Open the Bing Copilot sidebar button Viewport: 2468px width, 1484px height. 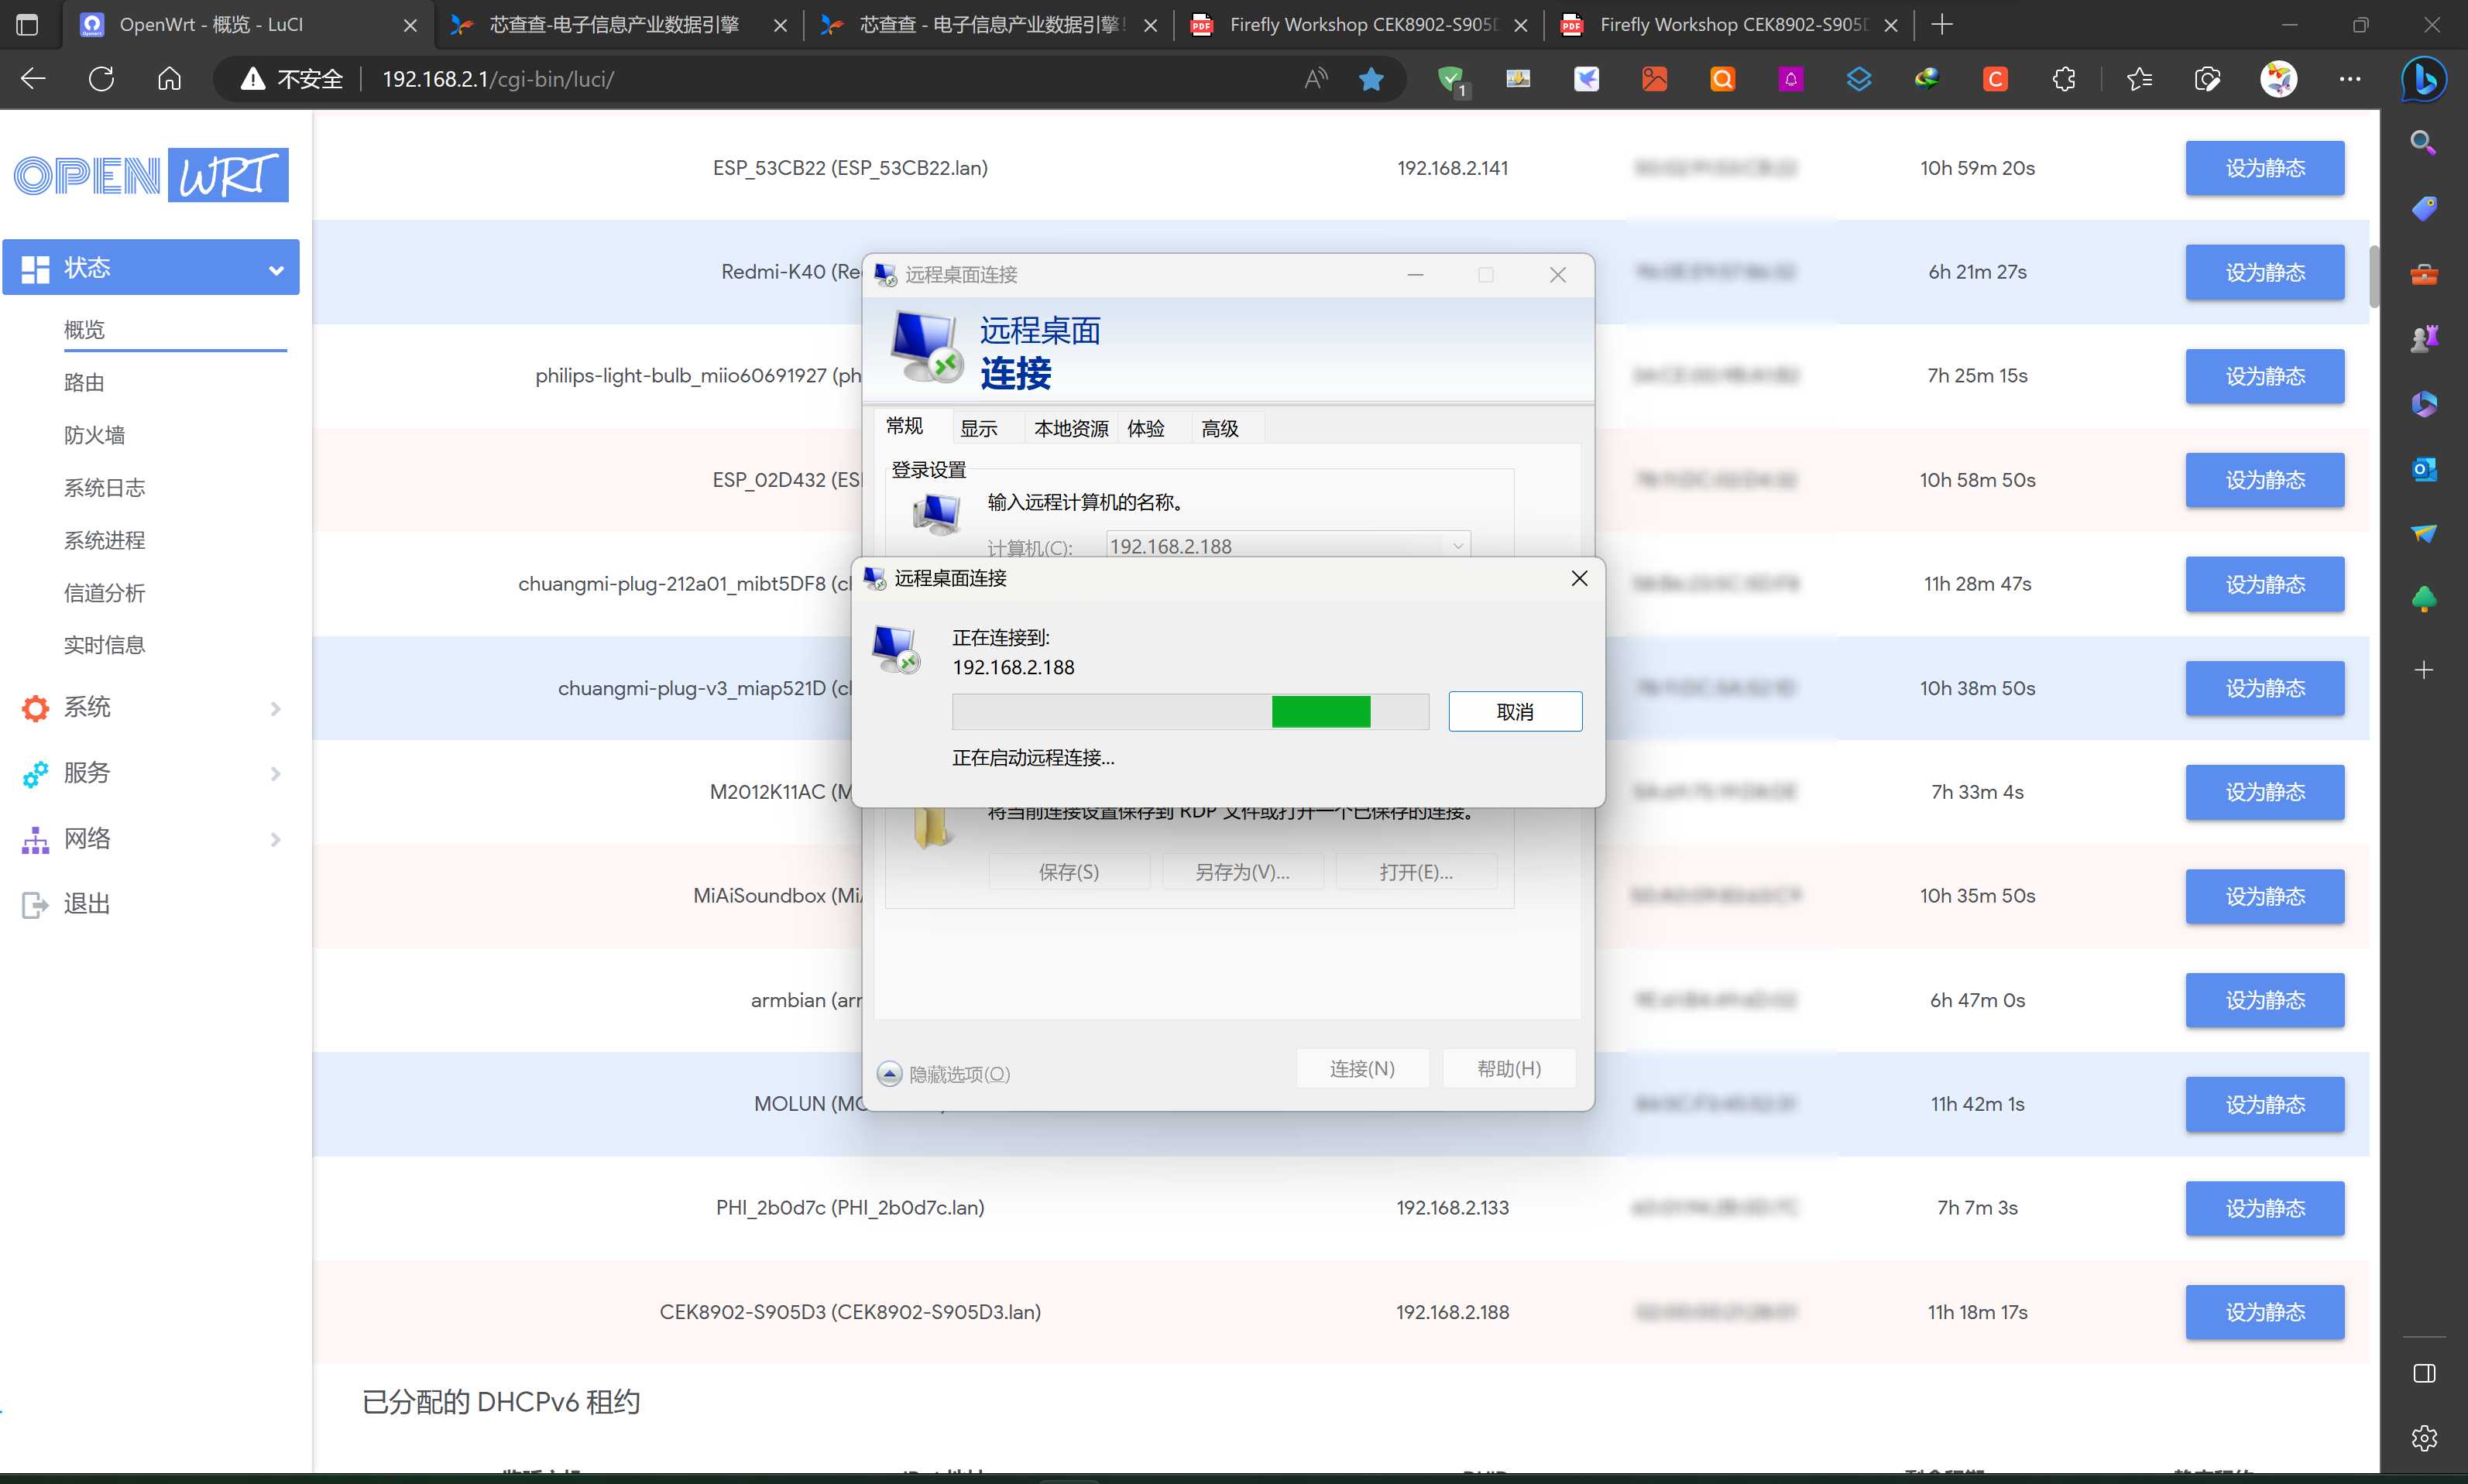[2424, 79]
